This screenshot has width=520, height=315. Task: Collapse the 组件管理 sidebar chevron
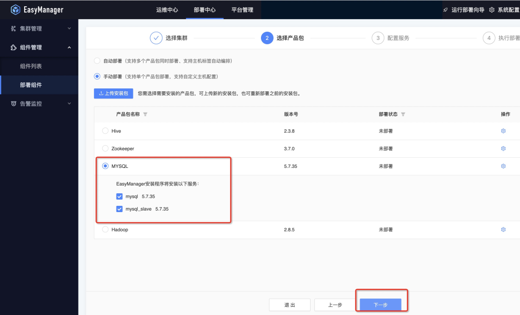[x=69, y=47]
